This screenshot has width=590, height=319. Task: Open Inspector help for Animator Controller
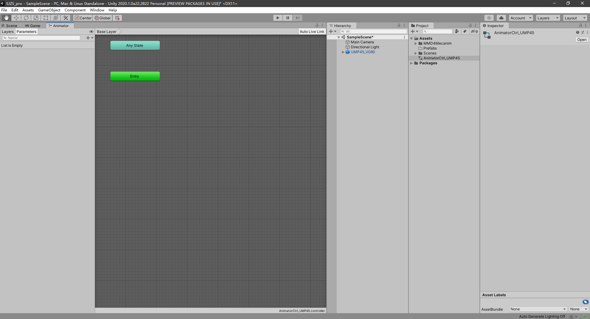(577, 32)
